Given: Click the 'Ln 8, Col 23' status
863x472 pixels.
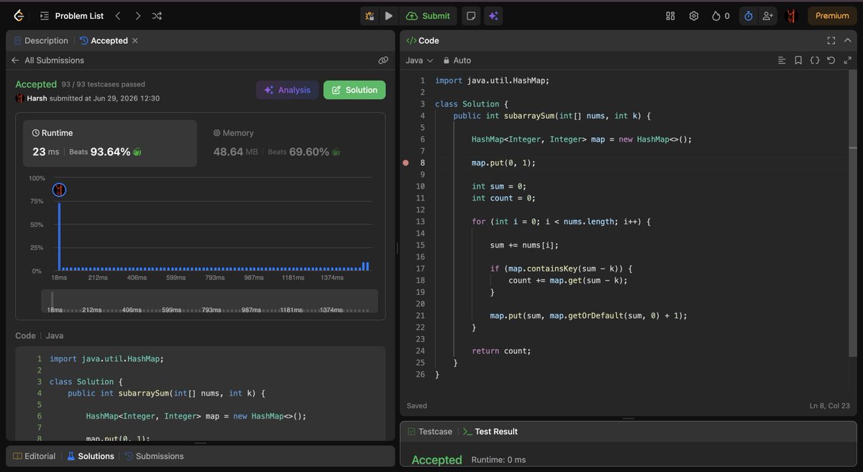Looking at the screenshot, I should click(x=829, y=407).
